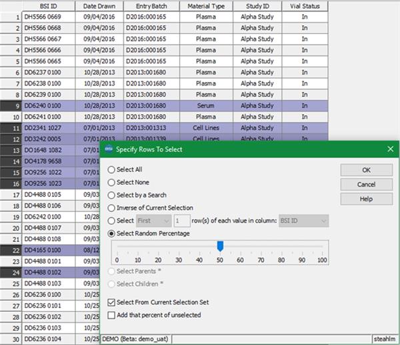Click the Material Type column header
400x345 pixels.
tap(206, 6)
